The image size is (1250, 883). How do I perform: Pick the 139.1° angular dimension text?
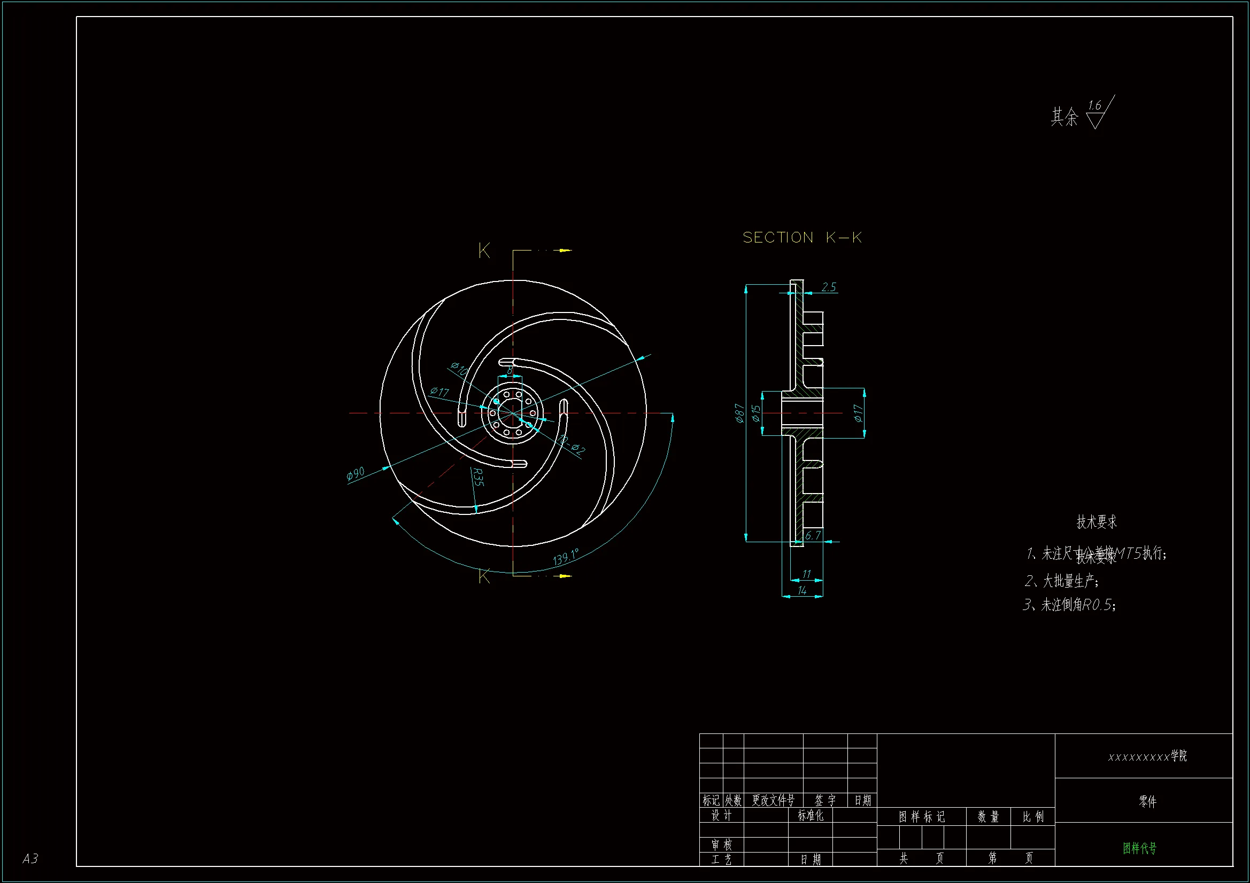click(x=566, y=557)
